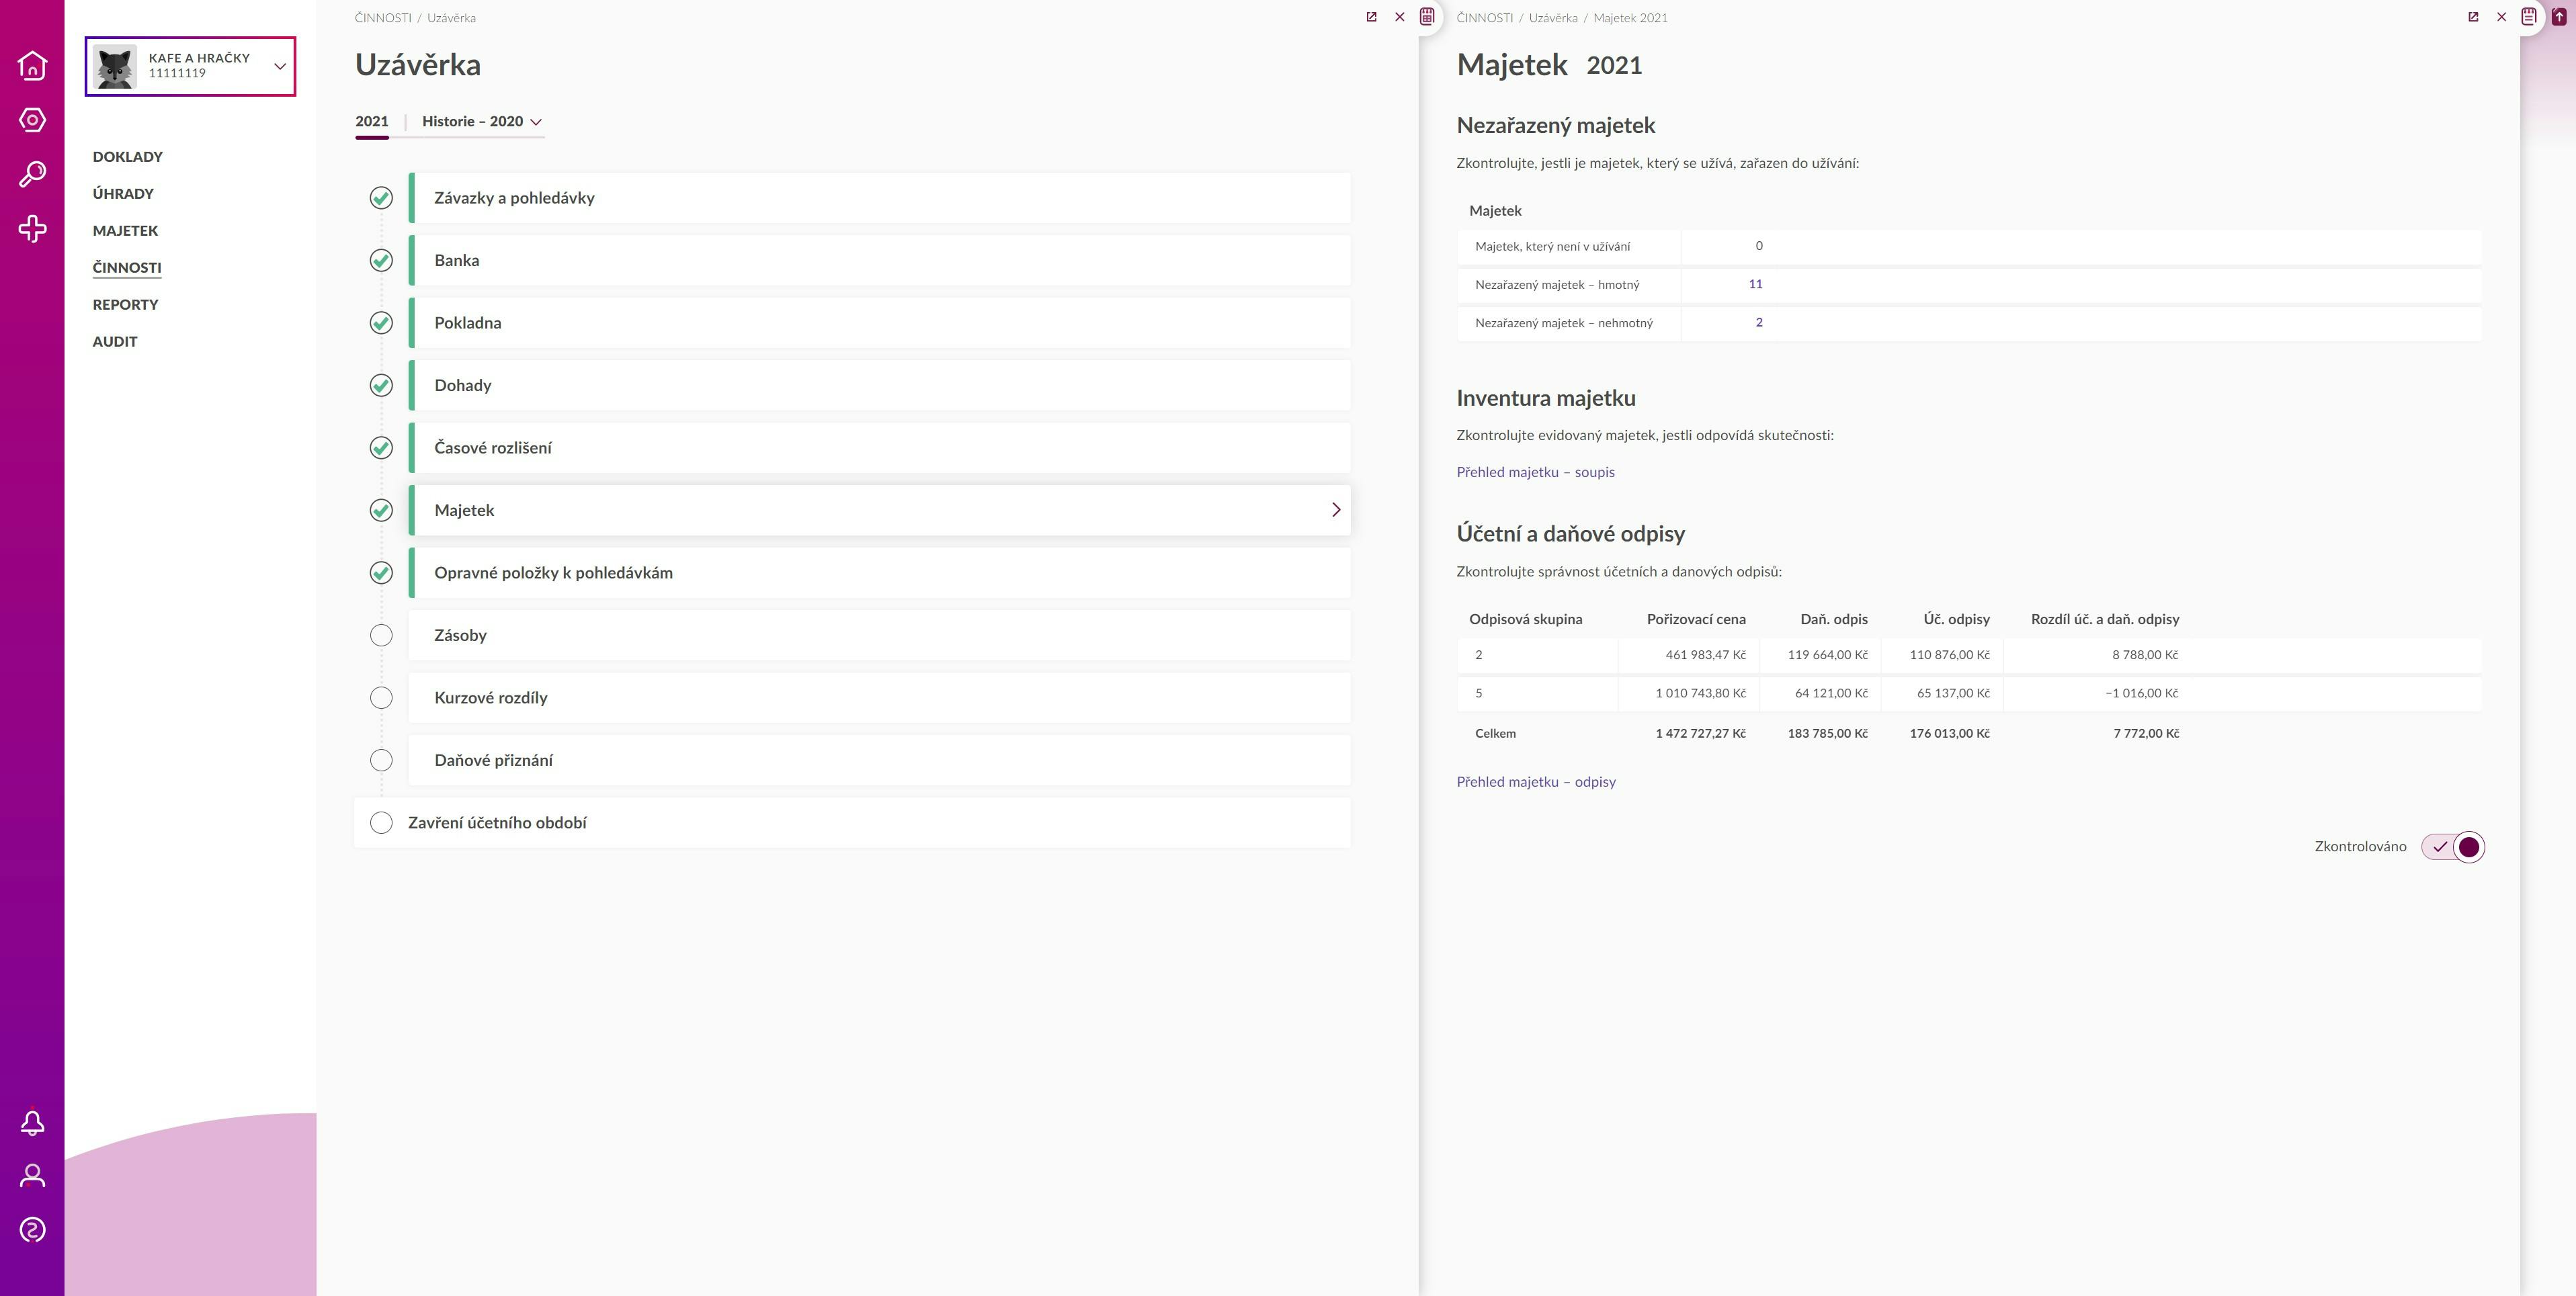This screenshot has width=2576, height=1296.
Task: Toggle the Závazky a pohledávky check mark
Action: (381, 198)
